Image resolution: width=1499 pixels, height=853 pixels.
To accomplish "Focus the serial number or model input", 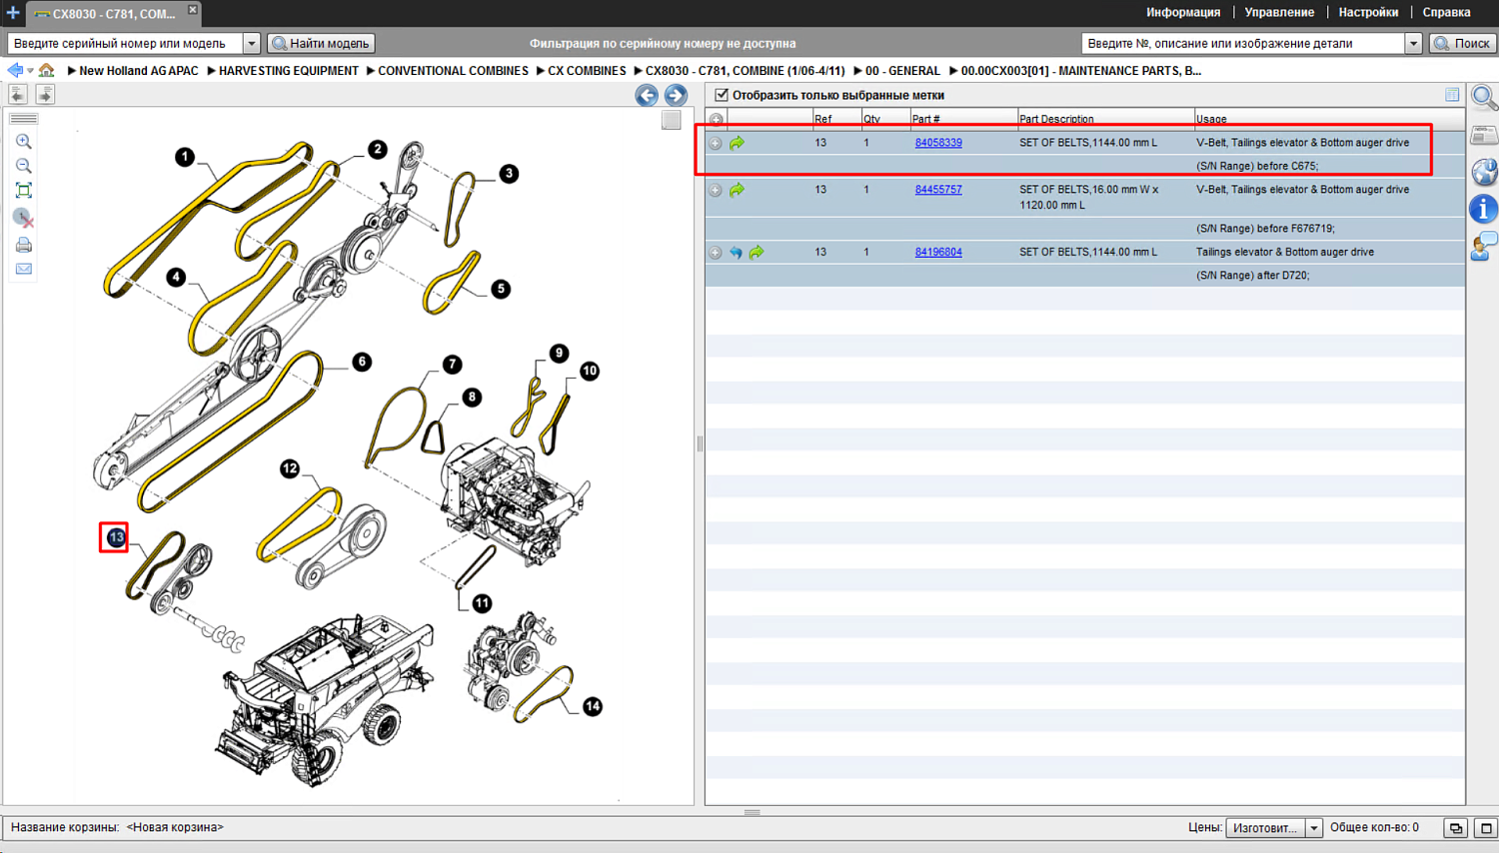I will [x=126, y=44].
